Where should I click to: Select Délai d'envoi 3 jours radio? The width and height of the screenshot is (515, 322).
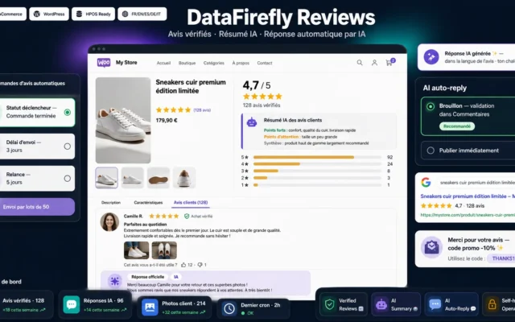(68, 147)
